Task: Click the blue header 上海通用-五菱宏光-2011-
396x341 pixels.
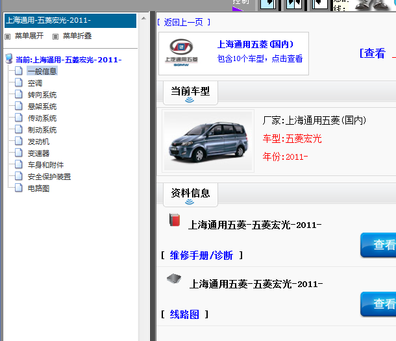Action: (x=70, y=21)
